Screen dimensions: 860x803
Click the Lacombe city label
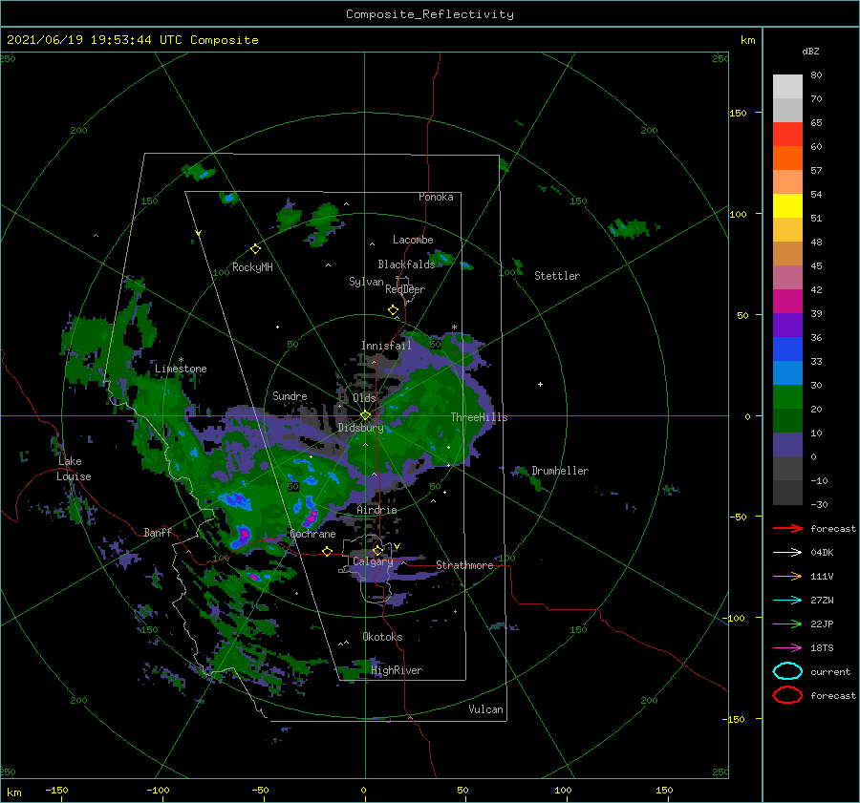pos(413,240)
